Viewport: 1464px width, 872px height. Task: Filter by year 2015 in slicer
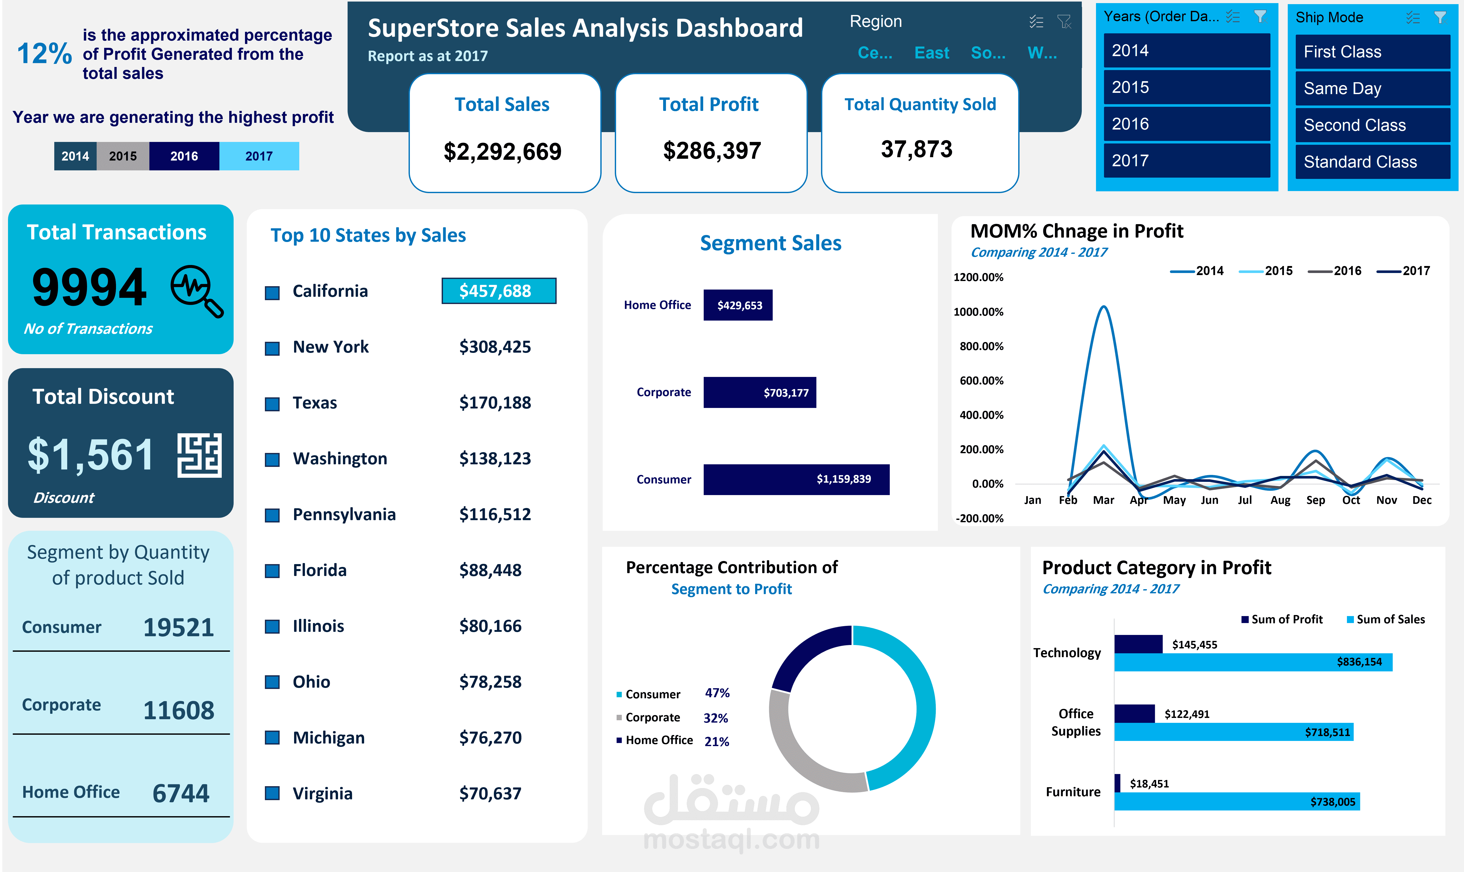pyautogui.click(x=1186, y=88)
